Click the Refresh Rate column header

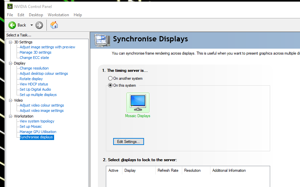tap(169, 170)
